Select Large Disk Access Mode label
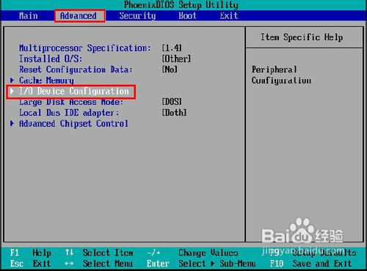The width and height of the screenshot is (367, 271). pos(71,102)
